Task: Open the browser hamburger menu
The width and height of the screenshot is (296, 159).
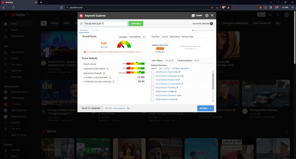Action: pyautogui.click(x=292, y=7)
